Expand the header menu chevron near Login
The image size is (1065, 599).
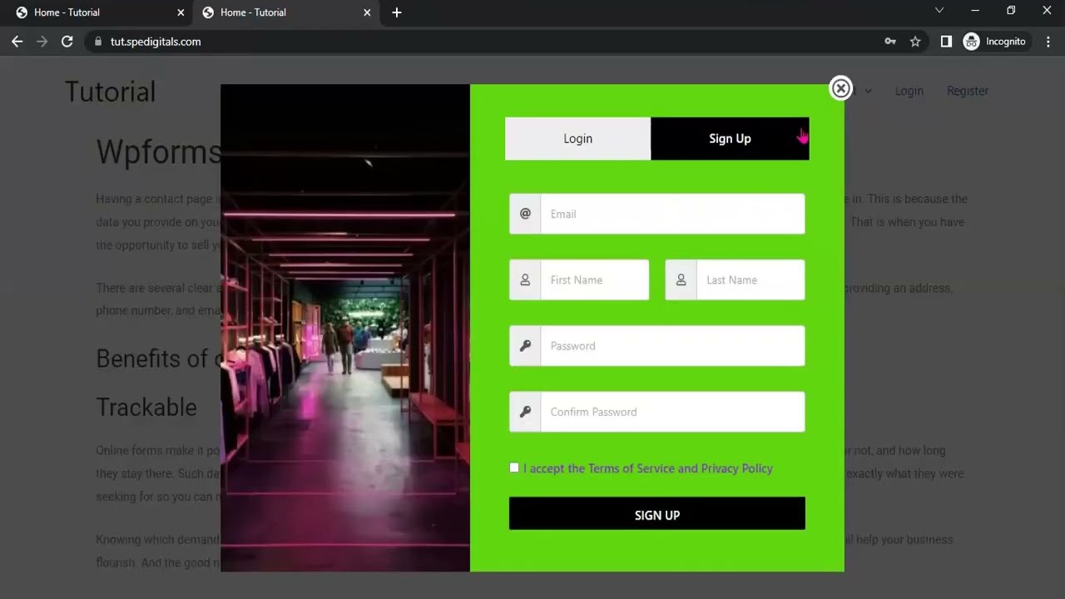[868, 91]
